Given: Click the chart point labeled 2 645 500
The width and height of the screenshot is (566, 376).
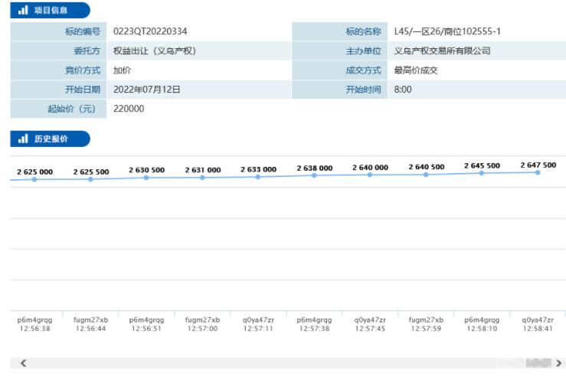Looking at the screenshot, I should point(482,173).
